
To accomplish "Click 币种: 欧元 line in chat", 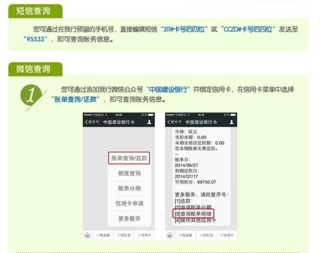I will [186, 132].
